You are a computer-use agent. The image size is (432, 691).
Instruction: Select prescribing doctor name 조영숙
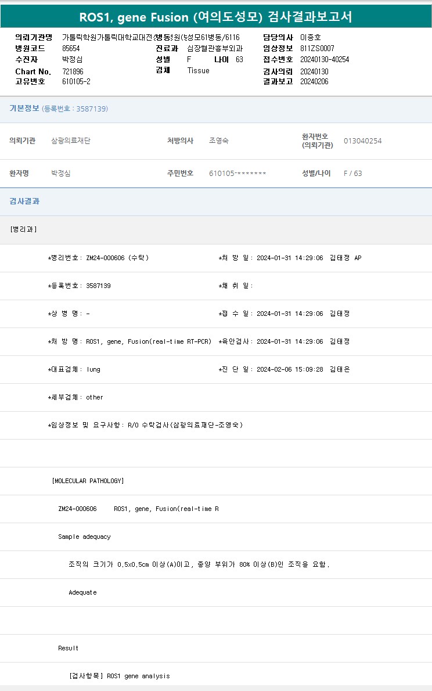(x=219, y=141)
